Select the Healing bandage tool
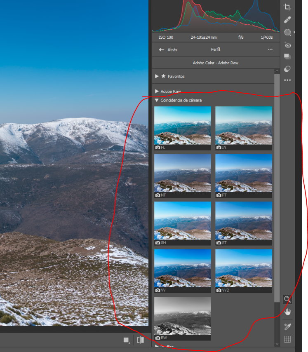308x352 pixels. (x=287, y=20)
